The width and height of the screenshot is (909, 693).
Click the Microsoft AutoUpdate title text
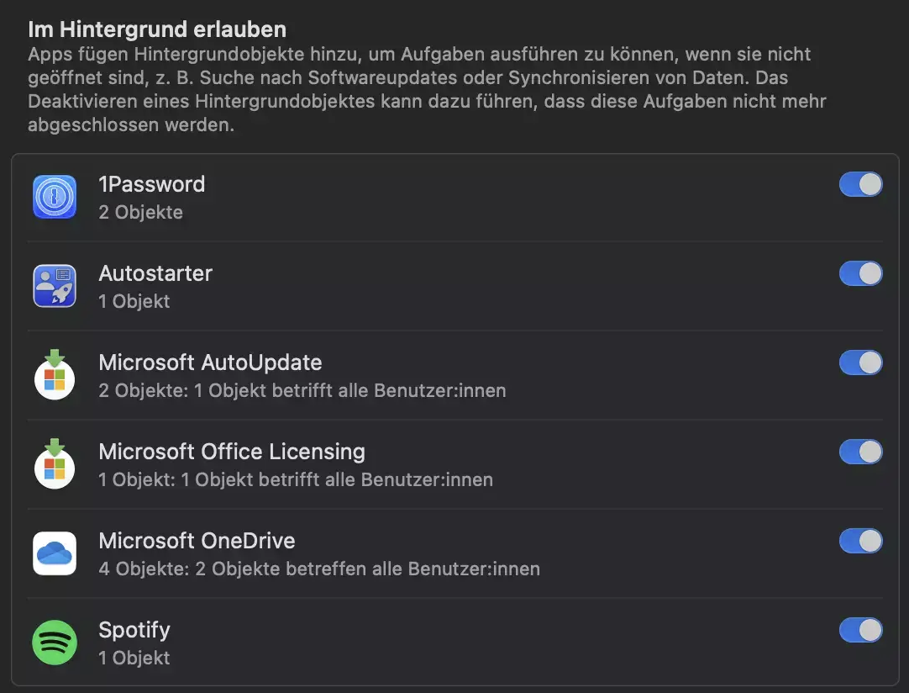pyautogui.click(x=210, y=362)
